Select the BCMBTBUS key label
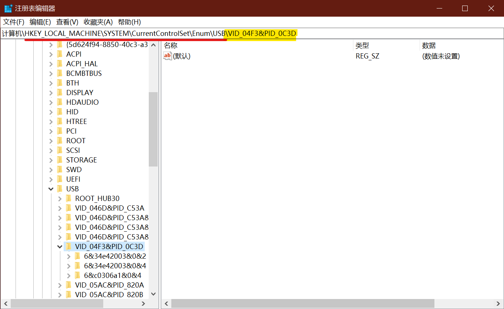The height and width of the screenshot is (309, 504). (x=84, y=73)
